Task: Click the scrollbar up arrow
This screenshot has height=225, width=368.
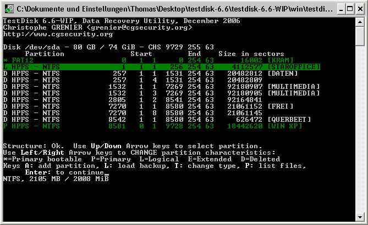Action: click(360, 22)
